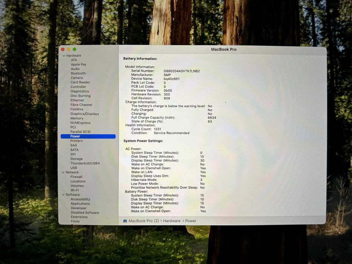Open the FireWire entry
The width and height of the screenshot is (352, 264).
pyautogui.click(x=77, y=109)
